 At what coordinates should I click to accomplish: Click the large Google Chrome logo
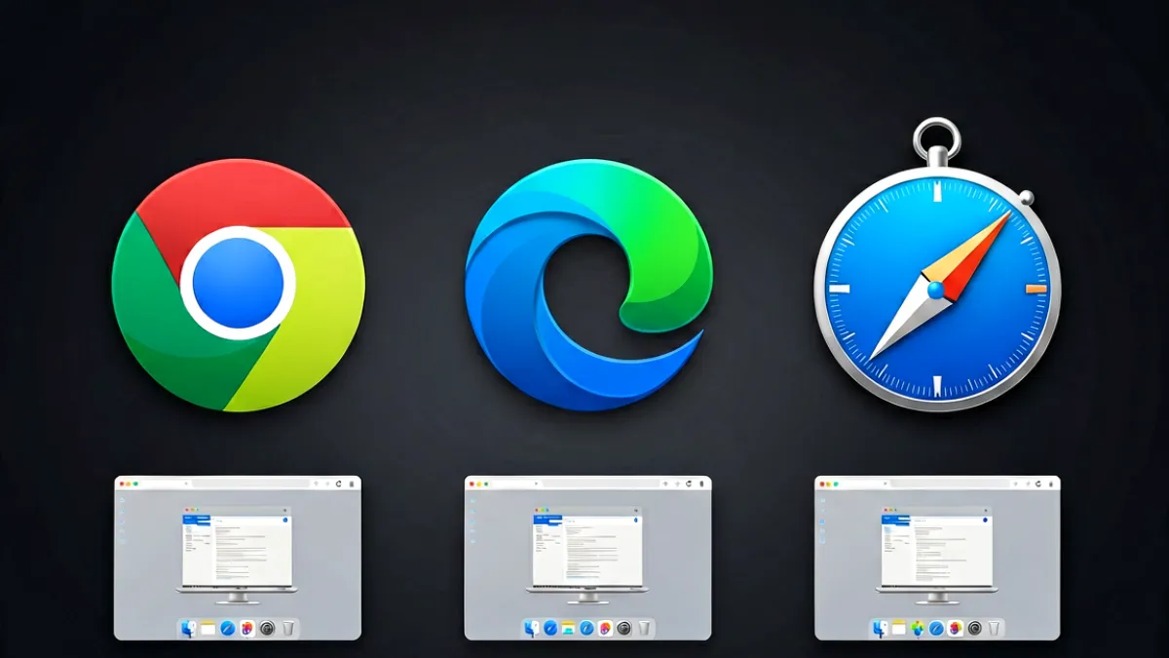pos(239,283)
